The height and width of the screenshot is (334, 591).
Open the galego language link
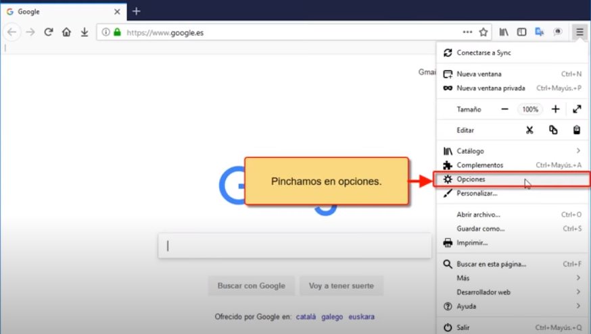pyautogui.click(x=332, y=316)
